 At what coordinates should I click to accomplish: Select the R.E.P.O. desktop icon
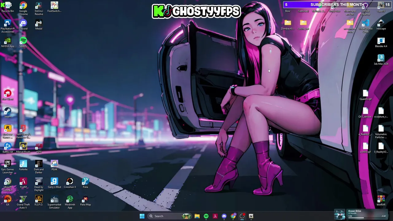[39, 201]
